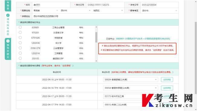Go to step 2 填写报考信息 in sidebar
The image size is (197, 111).
(8, 25)
